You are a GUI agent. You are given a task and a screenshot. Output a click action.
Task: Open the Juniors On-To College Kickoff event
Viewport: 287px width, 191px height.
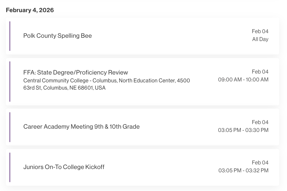[64, 167]
